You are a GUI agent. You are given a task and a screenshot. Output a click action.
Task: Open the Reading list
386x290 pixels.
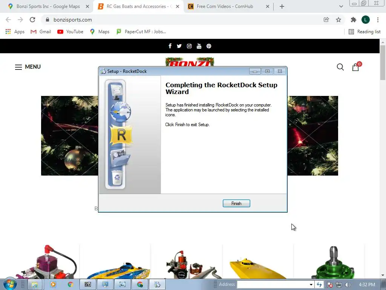pos(365,32)
